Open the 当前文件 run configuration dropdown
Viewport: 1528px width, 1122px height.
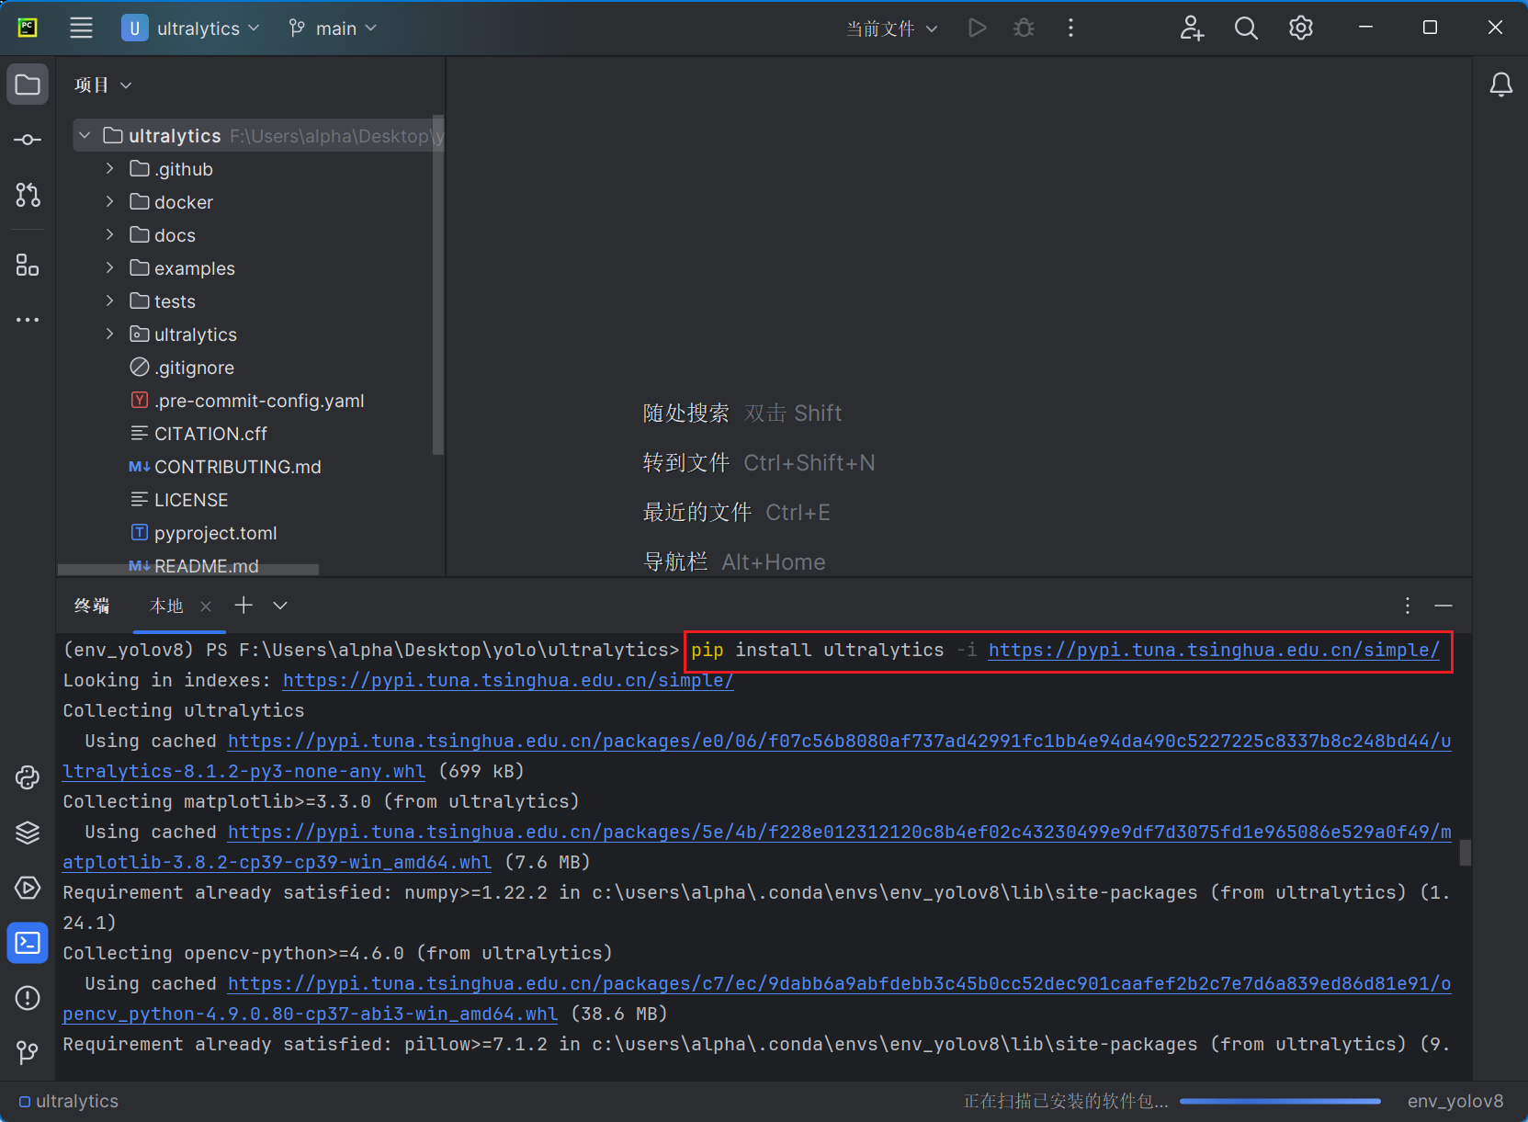point(892,28)
